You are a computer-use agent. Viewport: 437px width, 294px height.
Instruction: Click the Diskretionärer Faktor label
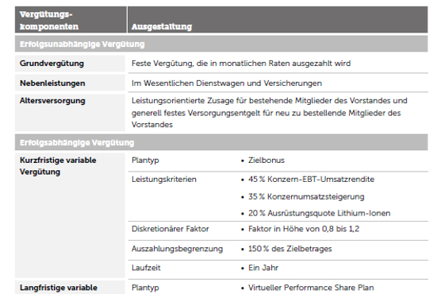click(x=170, y=229)
